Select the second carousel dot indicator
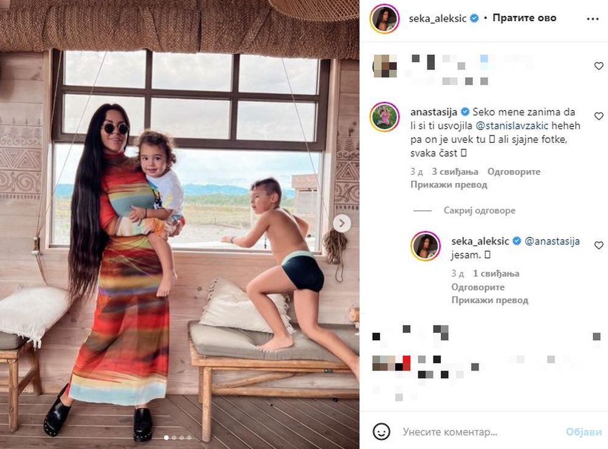 (174, 437)
